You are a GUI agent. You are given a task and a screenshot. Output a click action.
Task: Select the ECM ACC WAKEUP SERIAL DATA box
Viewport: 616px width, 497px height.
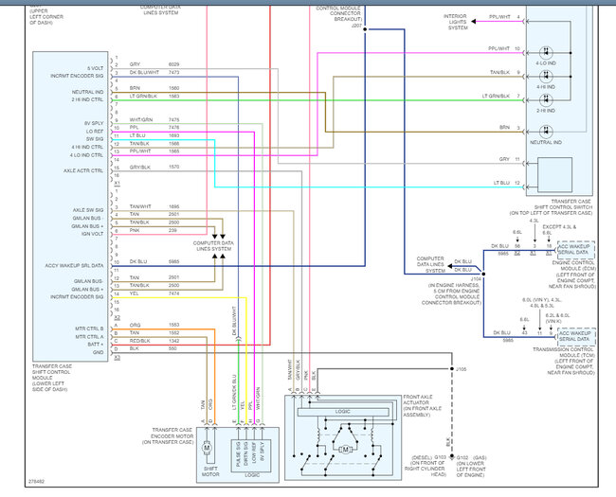click(x=576, y=250)
